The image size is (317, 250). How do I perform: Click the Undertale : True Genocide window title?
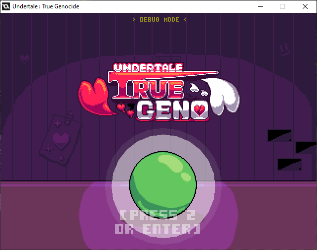46,6
